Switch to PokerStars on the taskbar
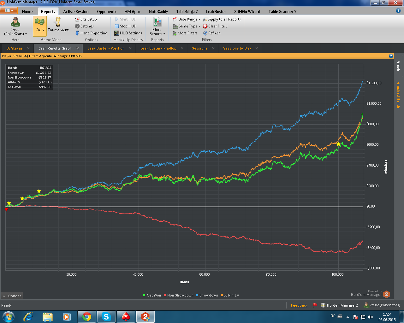Image resolution: width=404 pixels, height=323 pixels. coord(126,317)
